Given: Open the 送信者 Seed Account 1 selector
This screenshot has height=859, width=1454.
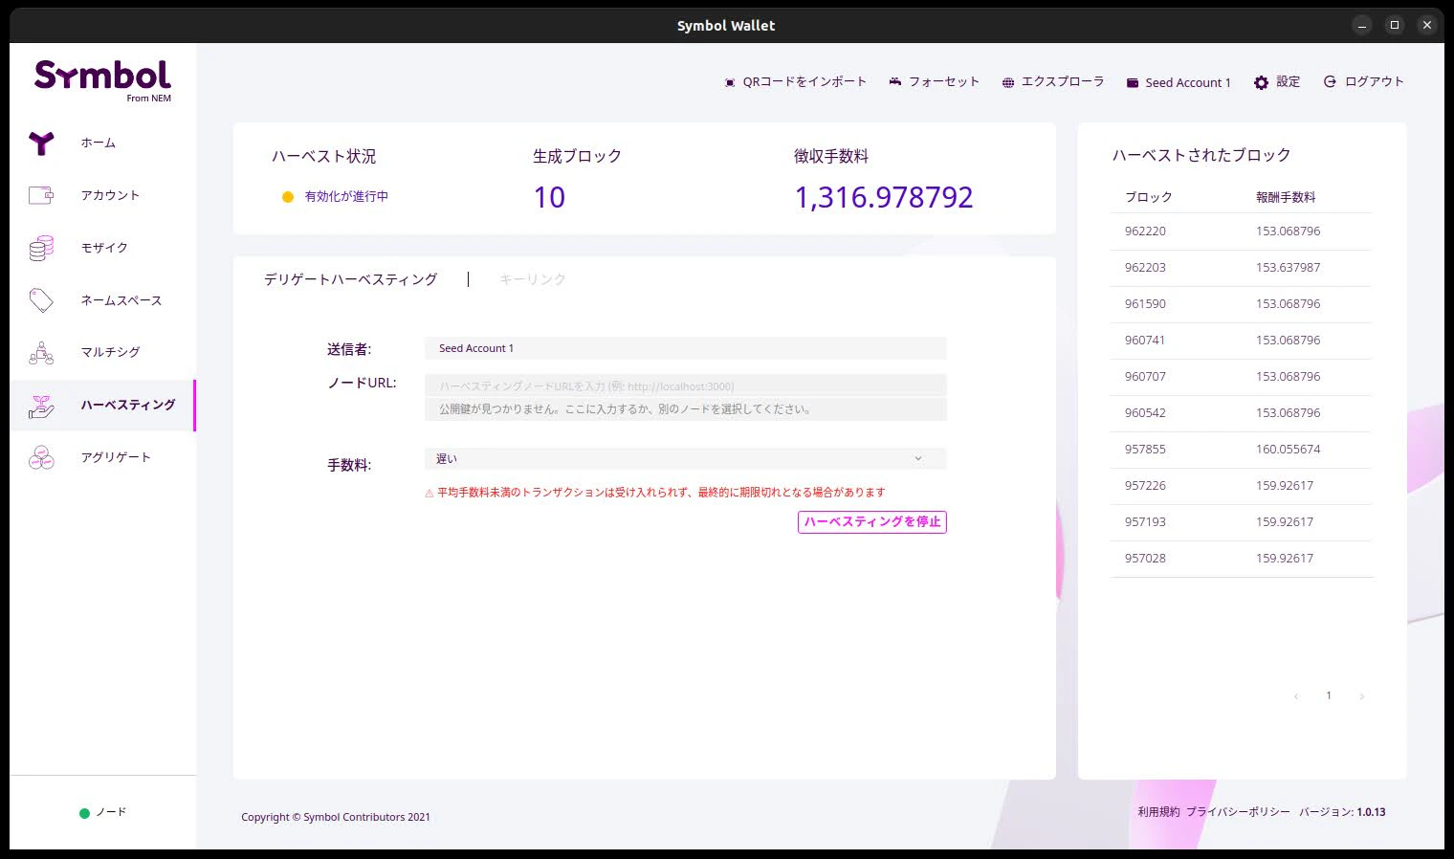Looking at the screenshot, I should pyautogui.click(x=685, y=348).
